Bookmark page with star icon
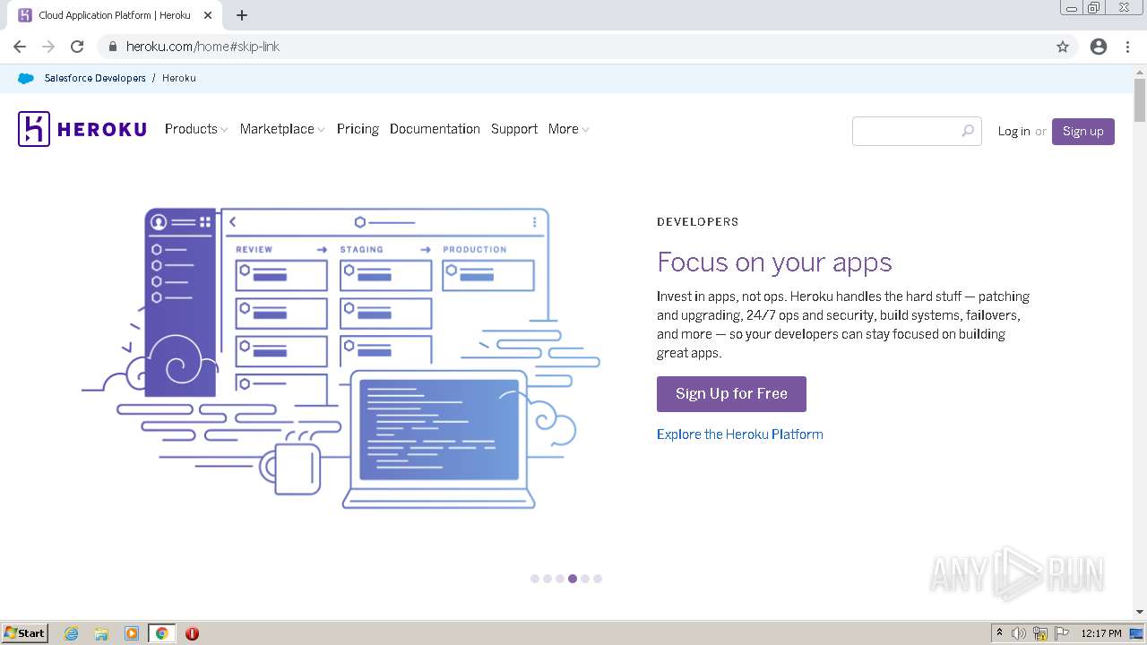Image resolution: width=1147 pixels, height=645 pixels. (x=1063, y=47)
